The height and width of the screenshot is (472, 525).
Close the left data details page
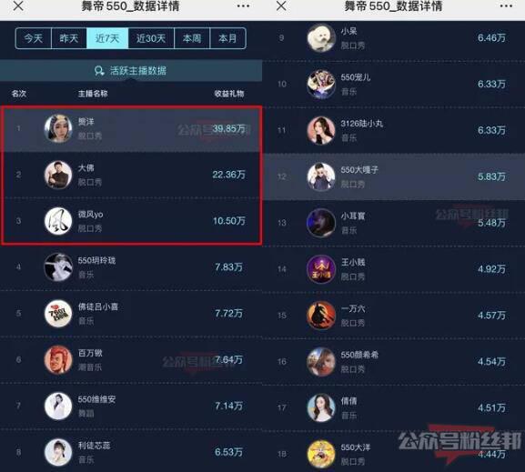click(x=18, y=5)
